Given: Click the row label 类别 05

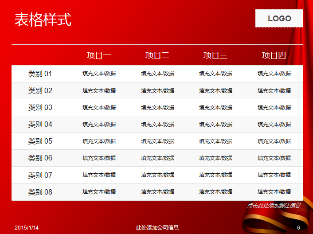Looking at the screenshot, I should click(x=40, y=141).
